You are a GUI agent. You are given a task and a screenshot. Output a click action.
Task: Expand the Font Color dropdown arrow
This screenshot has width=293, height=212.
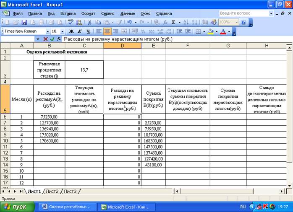pyautogui.click(x=229, y=31)
